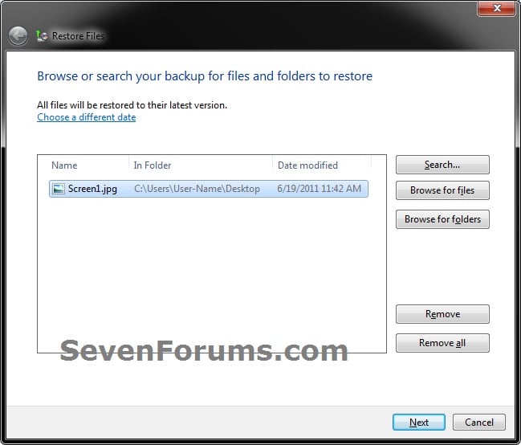Remove the selected file from list
This screenshot has width=521, height=445.
point(442,314)
